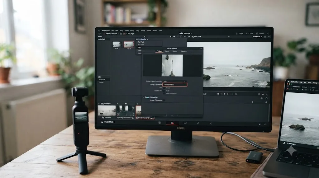Click the 3 Tape button at the monitor's top right

point(249,34)
